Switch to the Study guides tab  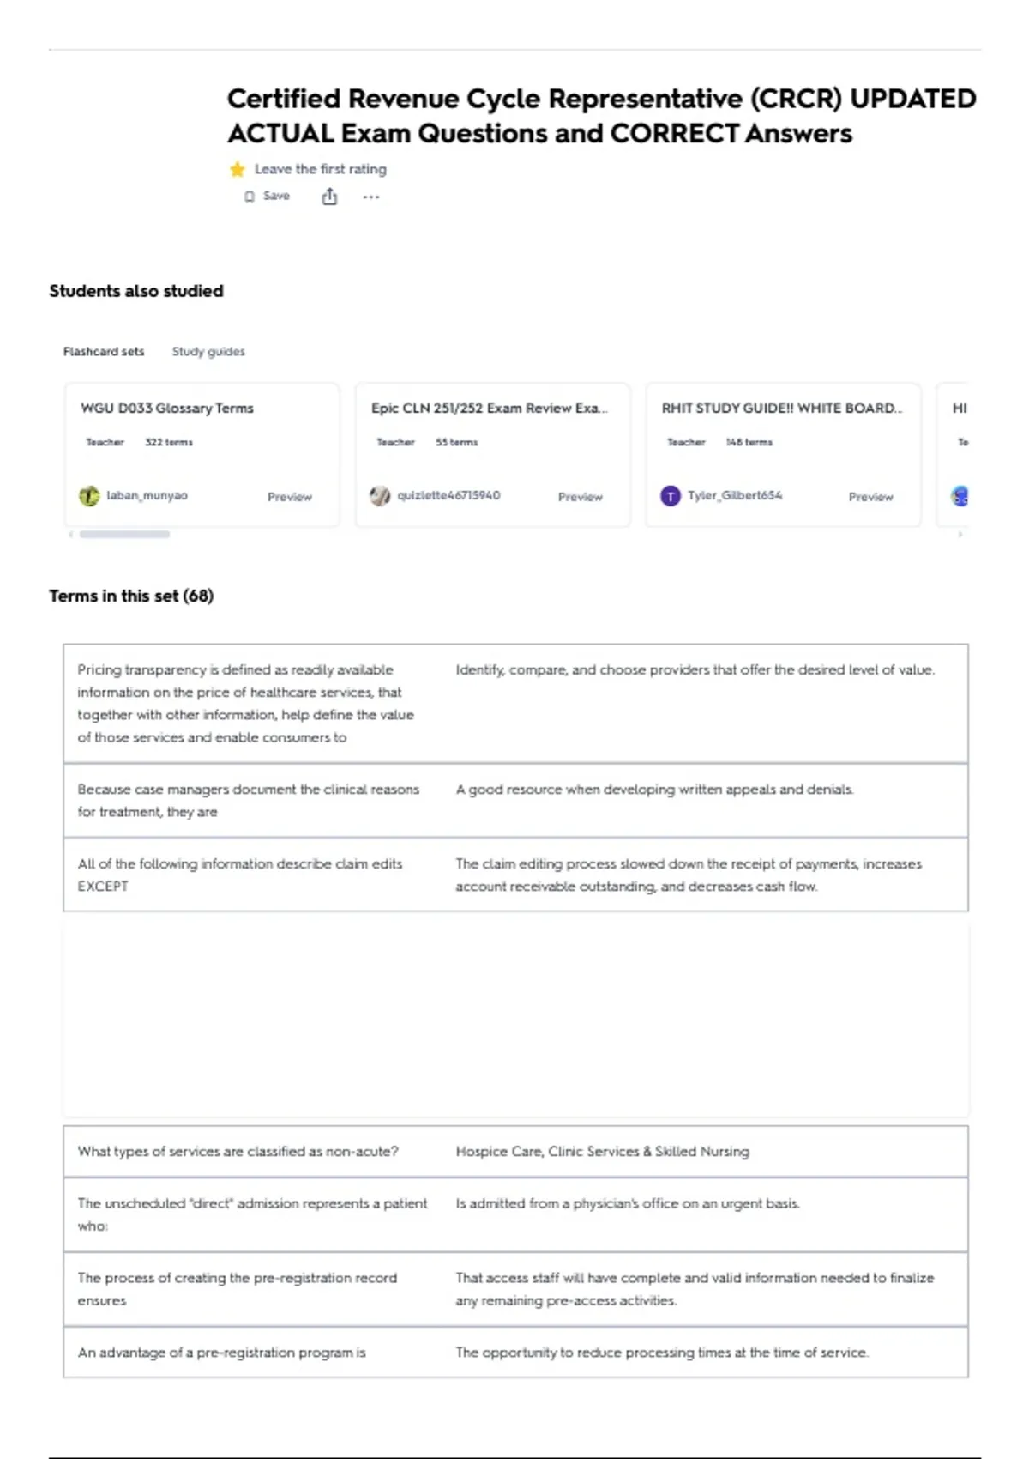[208, 352]
